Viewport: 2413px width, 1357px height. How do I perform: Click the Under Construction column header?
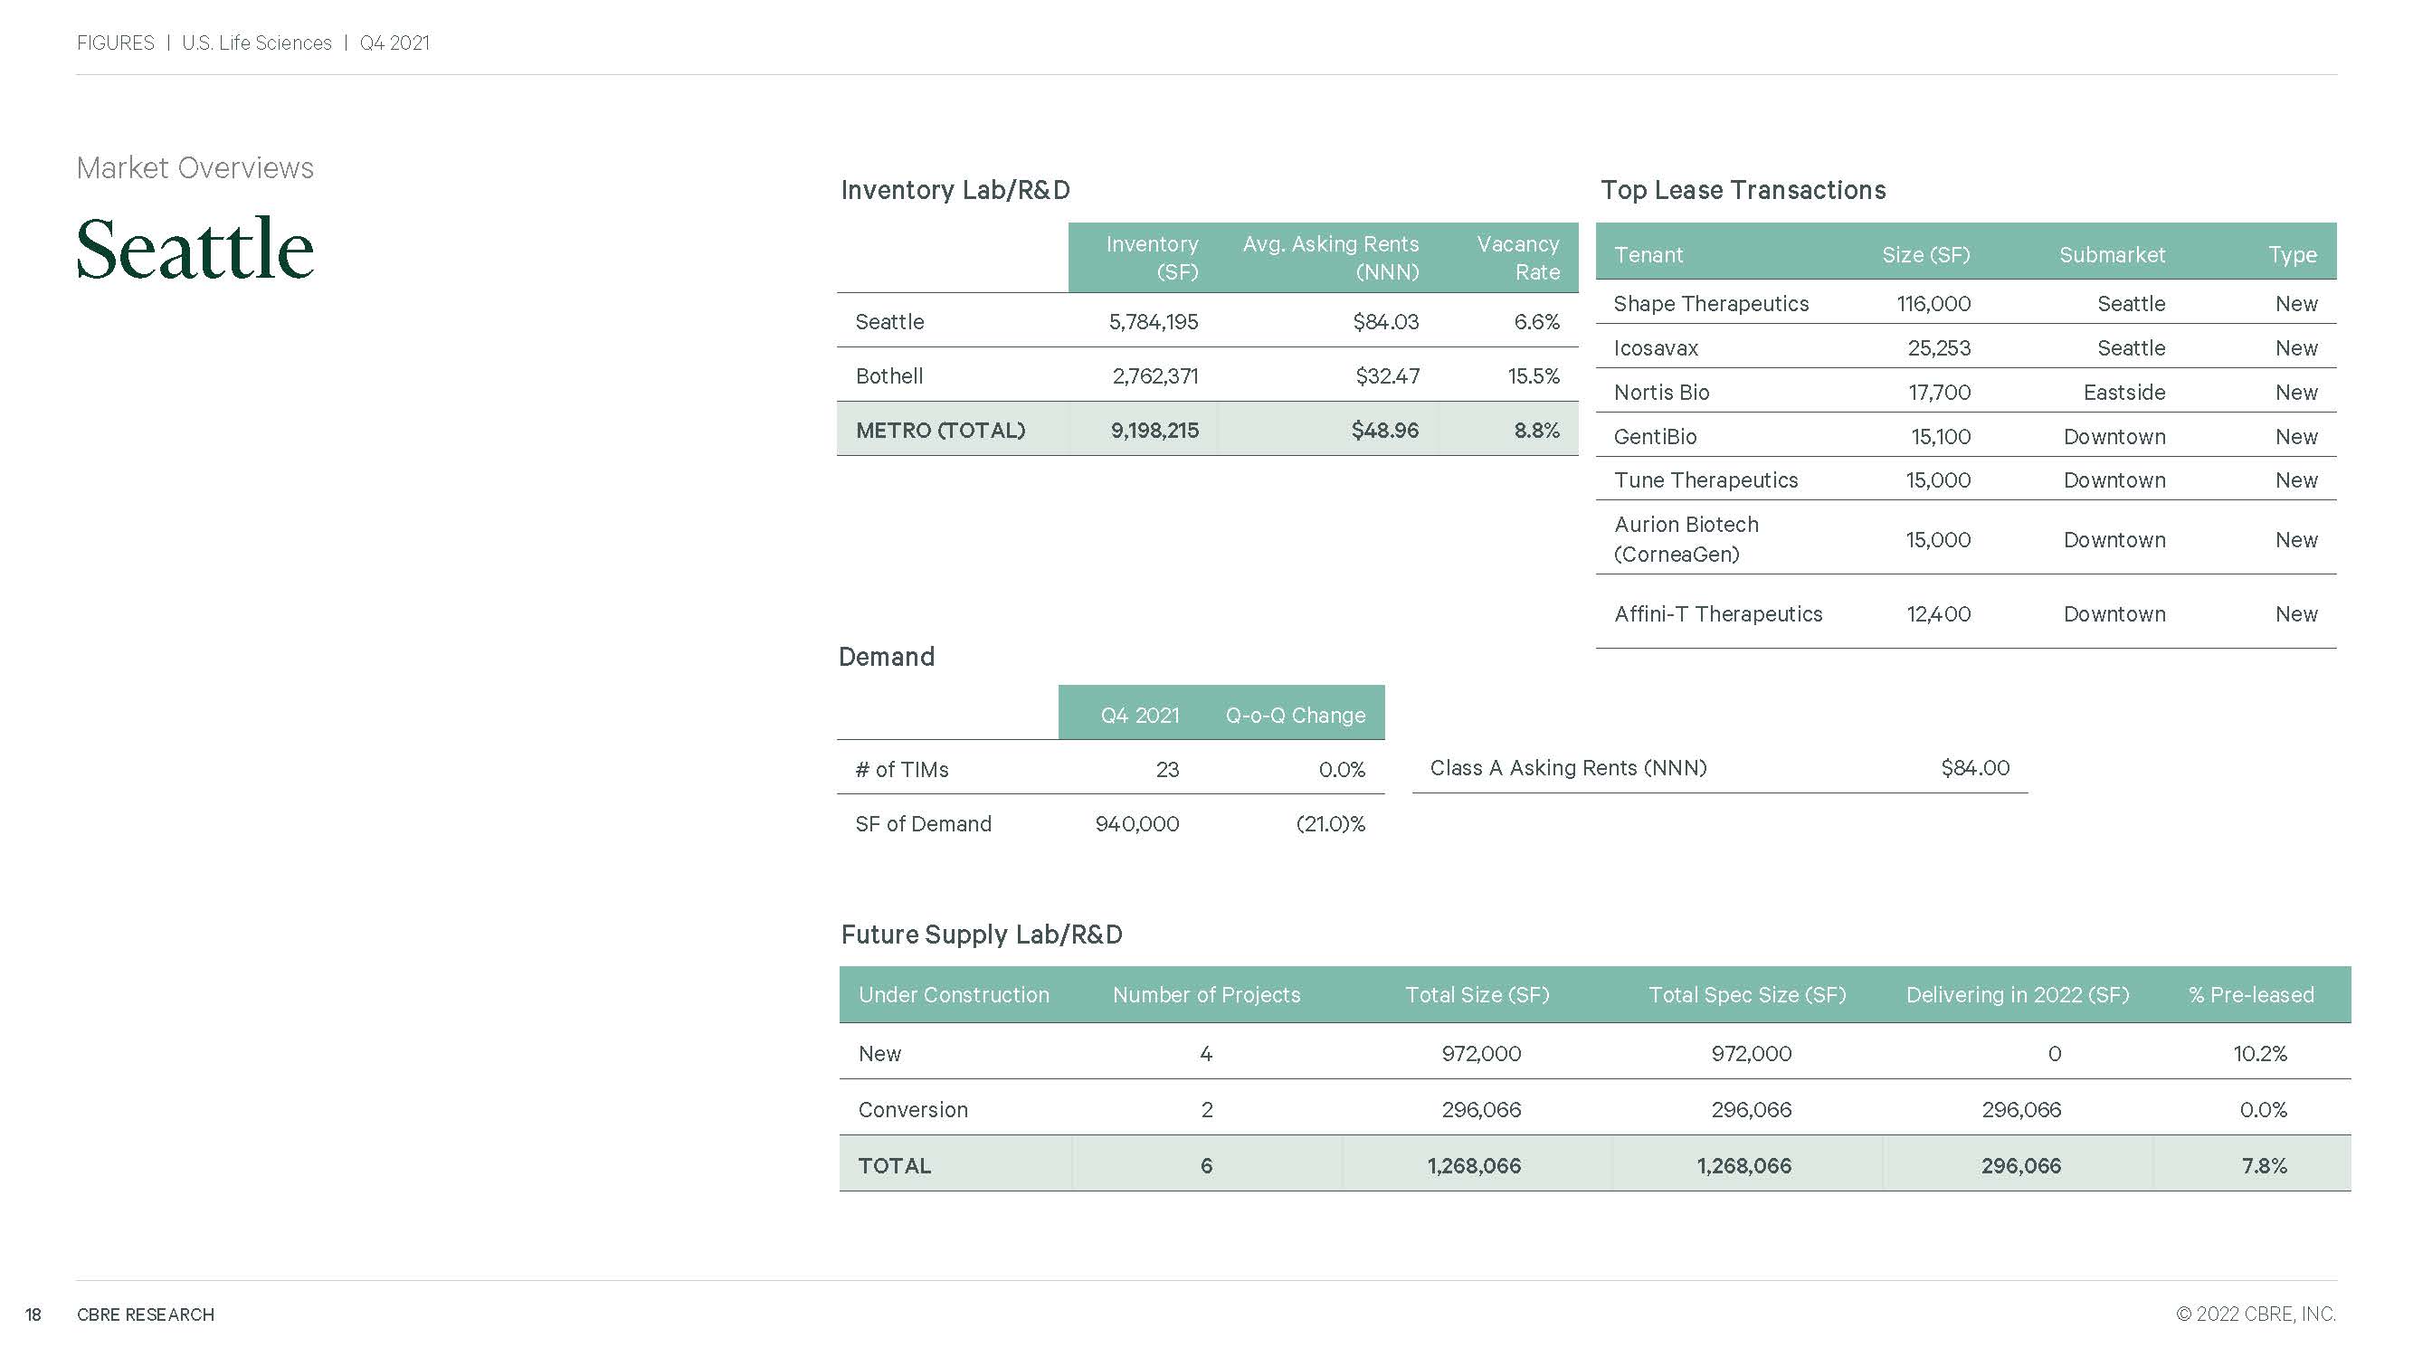click(x=954, y=993)
